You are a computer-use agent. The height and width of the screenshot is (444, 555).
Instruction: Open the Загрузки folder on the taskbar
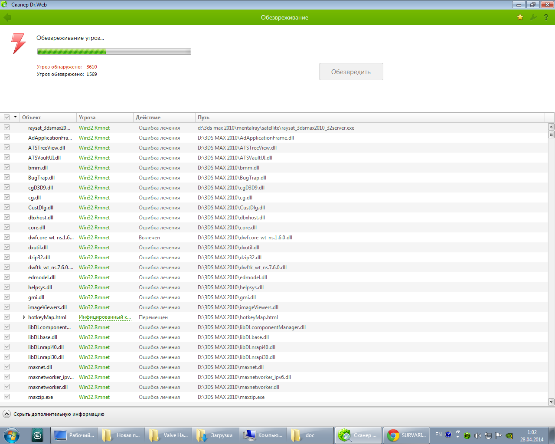tap(215, 435)
